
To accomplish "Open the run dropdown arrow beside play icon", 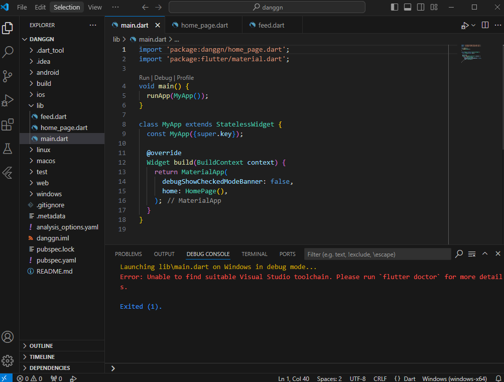I will [x=473, y=25].
